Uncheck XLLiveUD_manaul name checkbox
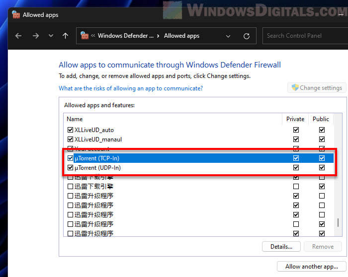The height and width of the screenshot is (277, 348). pos(70,139)
